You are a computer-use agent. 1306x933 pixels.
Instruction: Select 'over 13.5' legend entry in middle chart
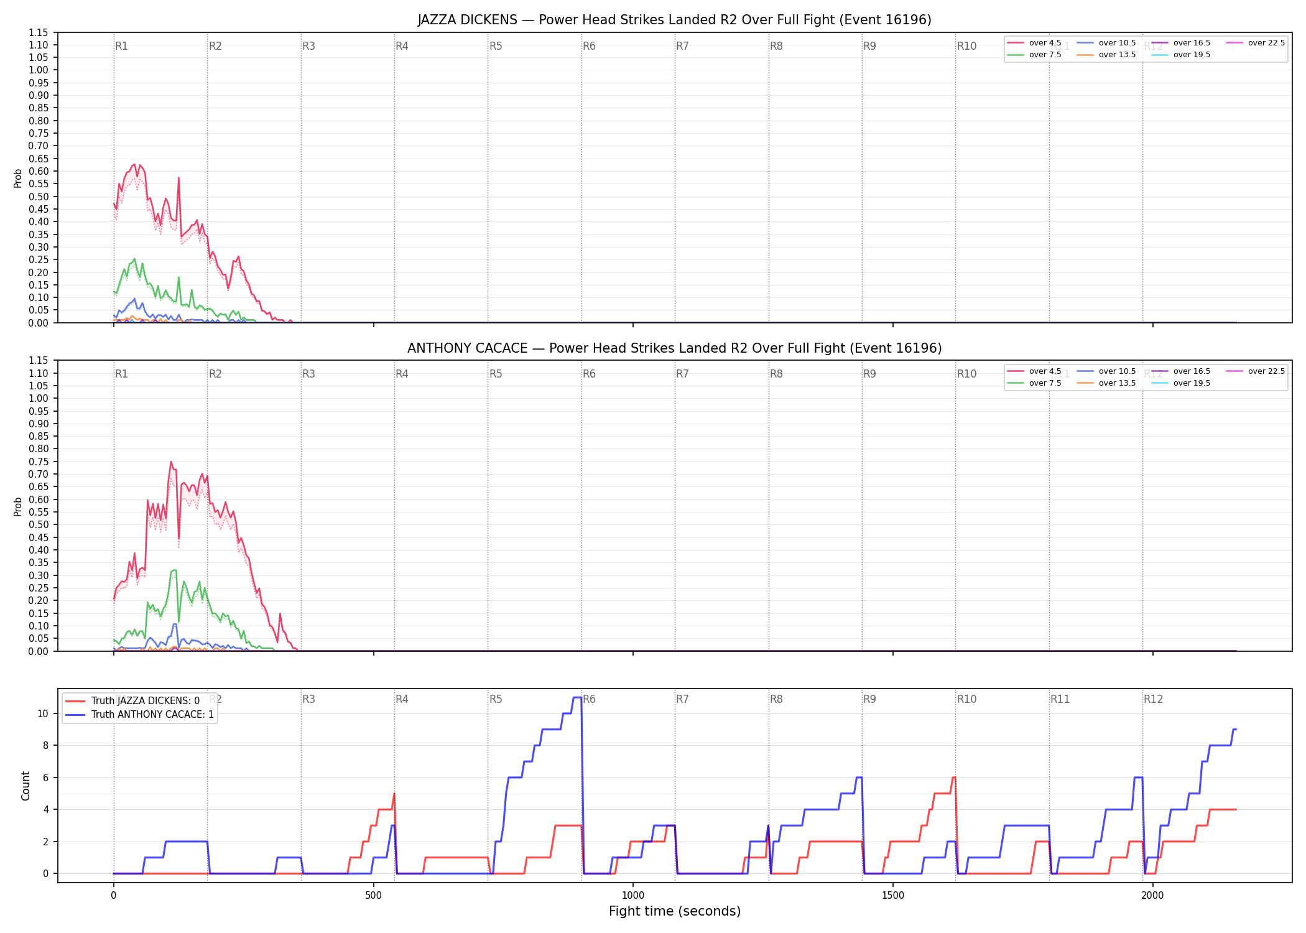pos(1106,383)
